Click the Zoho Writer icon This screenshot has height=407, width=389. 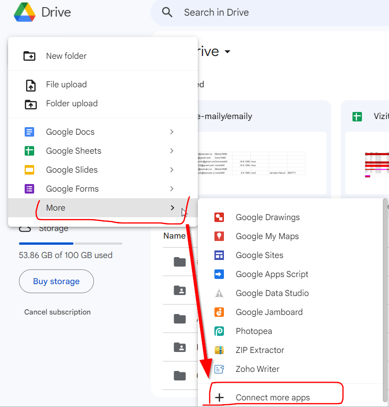(x=219, y=369)
